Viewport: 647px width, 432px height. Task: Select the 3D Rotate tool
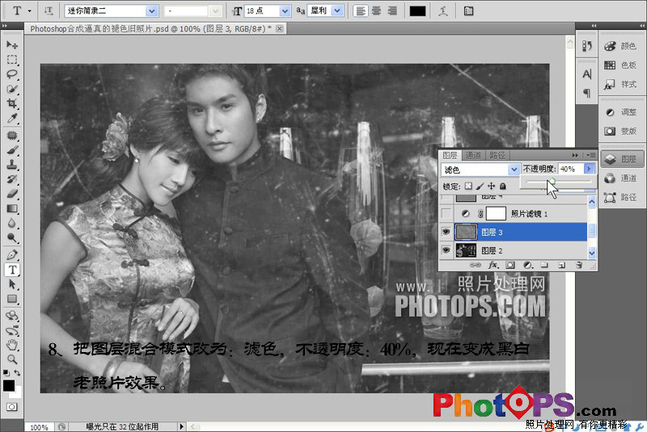pos(12,316)
